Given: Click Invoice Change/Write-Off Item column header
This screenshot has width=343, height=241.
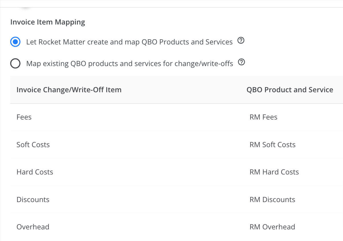Looking at the screenshot, I should click(69, 90).
